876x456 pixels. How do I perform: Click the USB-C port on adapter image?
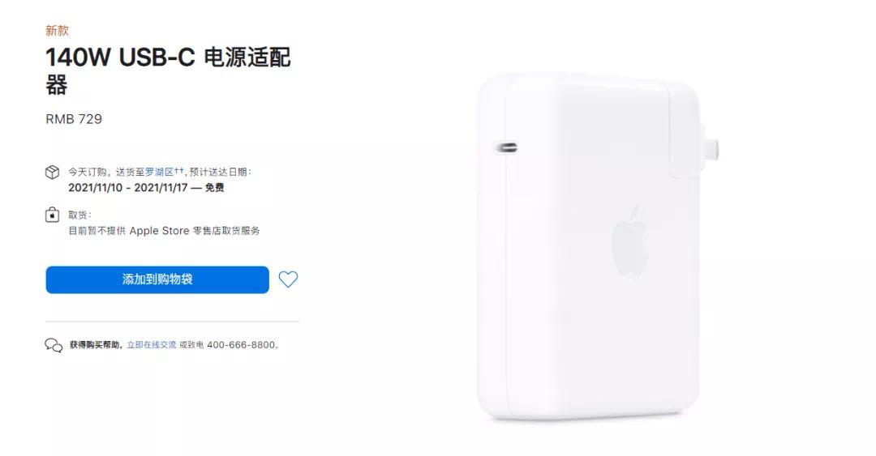pos(507,148)
